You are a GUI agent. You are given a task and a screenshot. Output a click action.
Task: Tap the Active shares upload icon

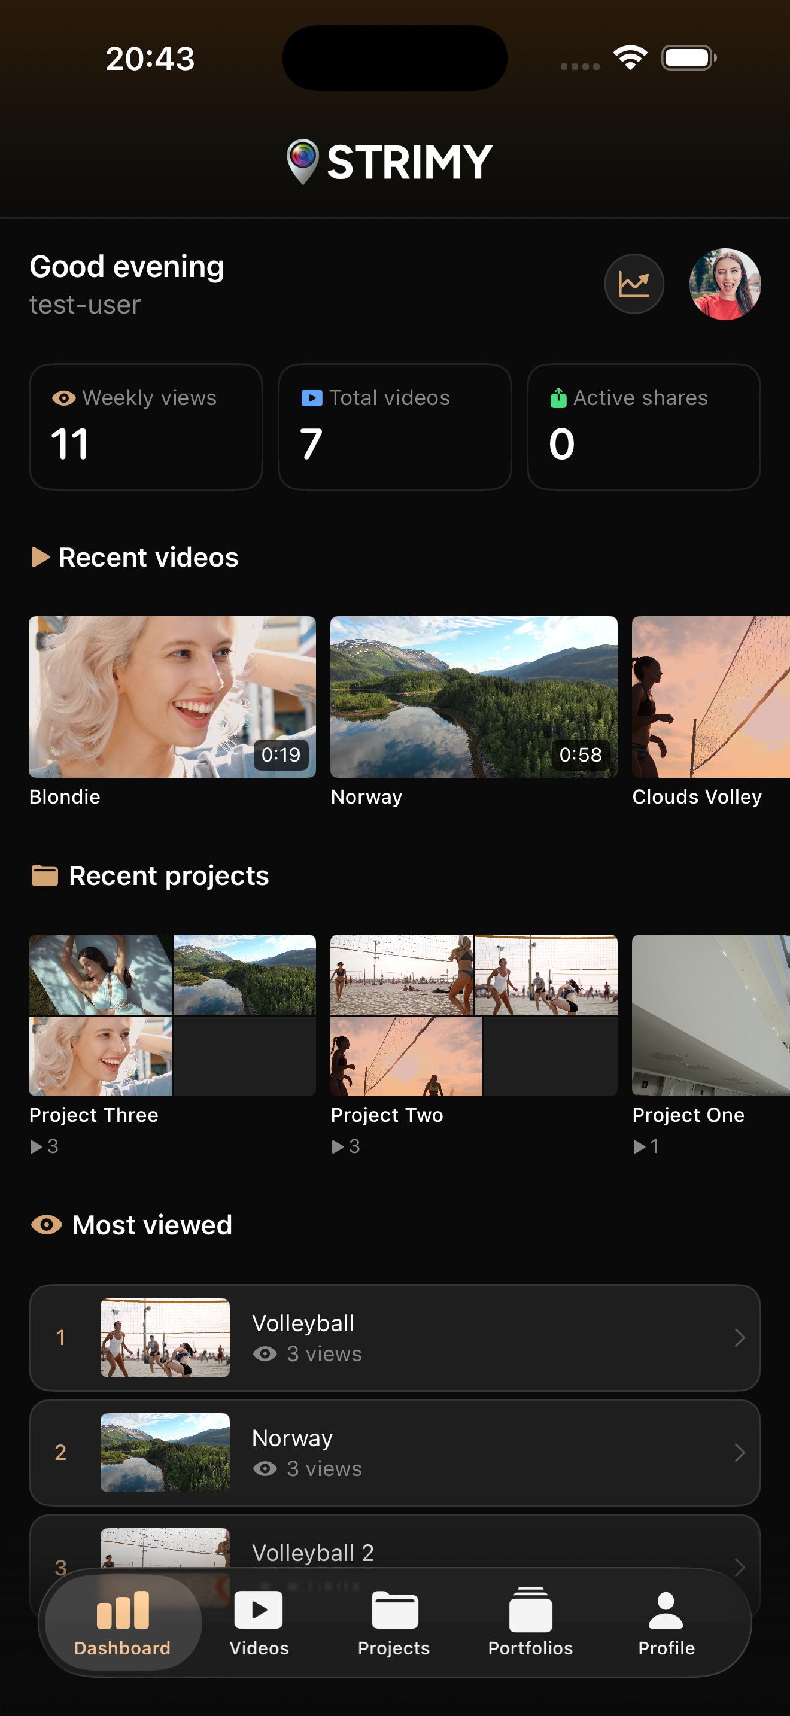[558, 398]
